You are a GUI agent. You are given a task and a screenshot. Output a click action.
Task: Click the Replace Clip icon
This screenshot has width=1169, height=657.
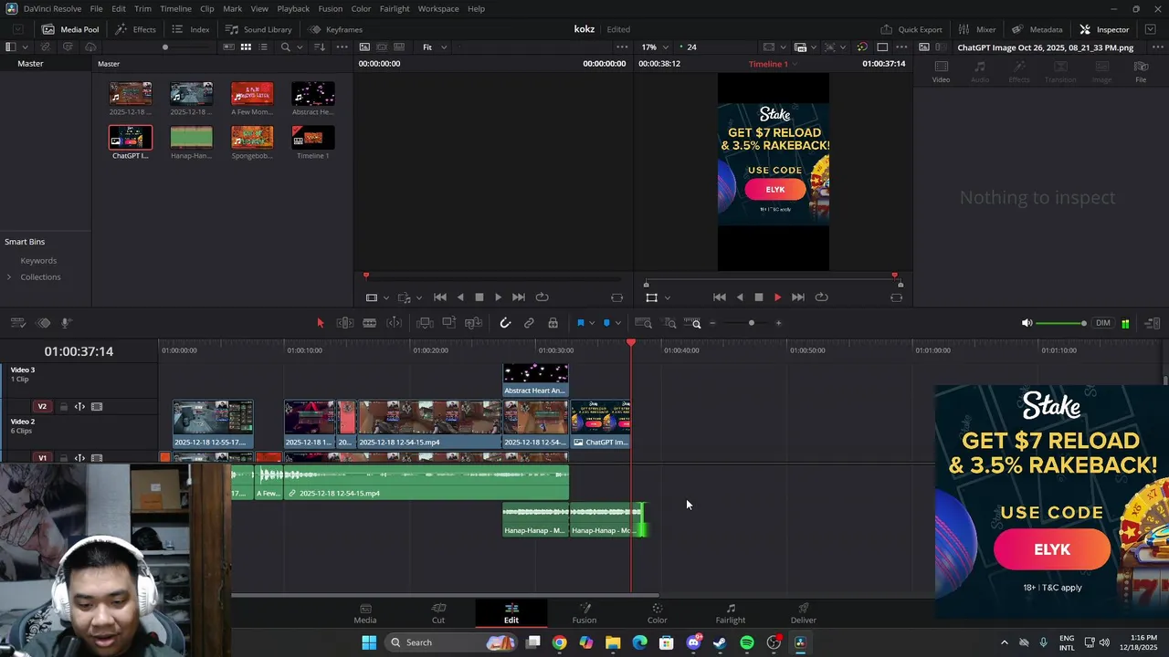click(x=473, y=323)
